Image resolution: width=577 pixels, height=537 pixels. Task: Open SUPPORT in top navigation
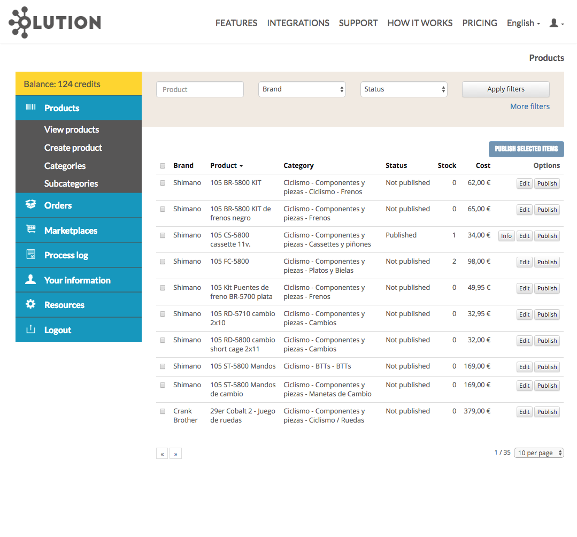coord(358,23)
